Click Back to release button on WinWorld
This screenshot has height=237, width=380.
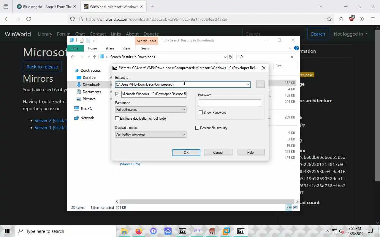42,67
